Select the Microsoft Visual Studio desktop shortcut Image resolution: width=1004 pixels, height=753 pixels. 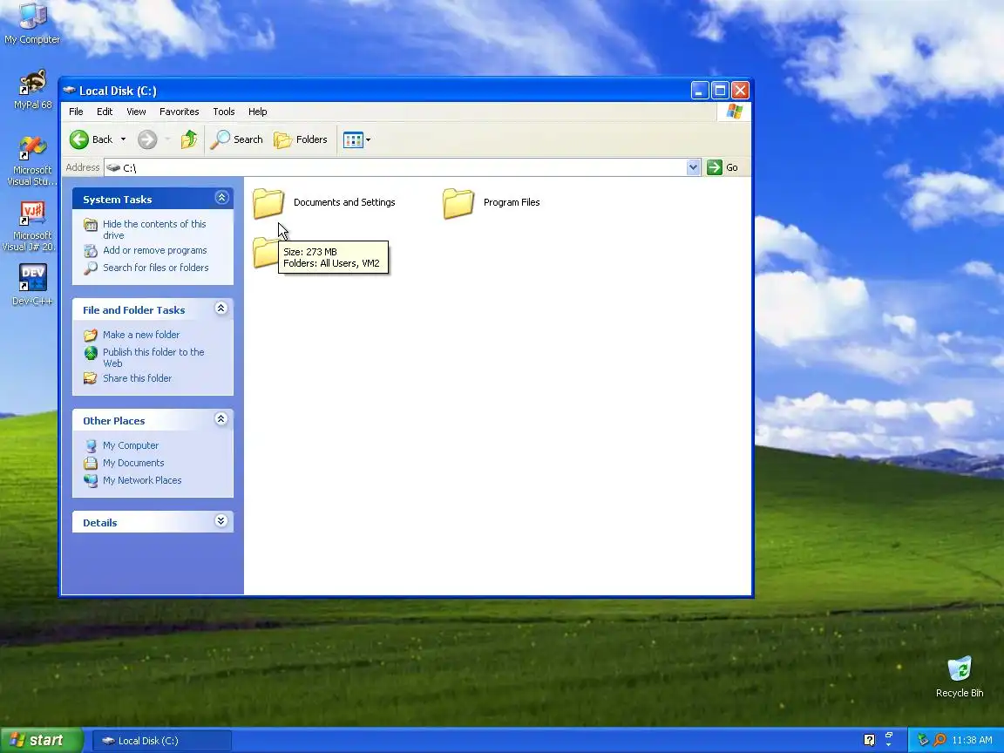point(32,161)
